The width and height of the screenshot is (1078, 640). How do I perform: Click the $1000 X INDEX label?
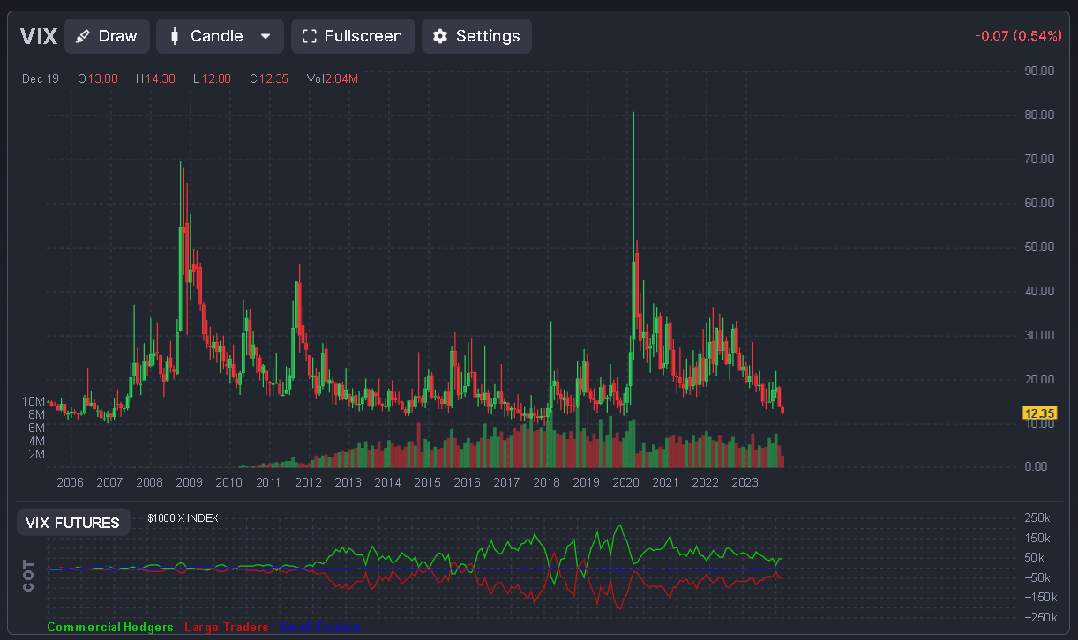(x=183, y=518)
